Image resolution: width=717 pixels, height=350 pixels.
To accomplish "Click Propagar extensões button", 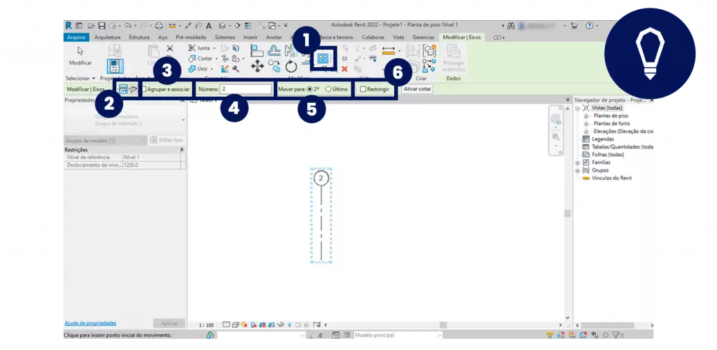I will (x=454, y=59).
